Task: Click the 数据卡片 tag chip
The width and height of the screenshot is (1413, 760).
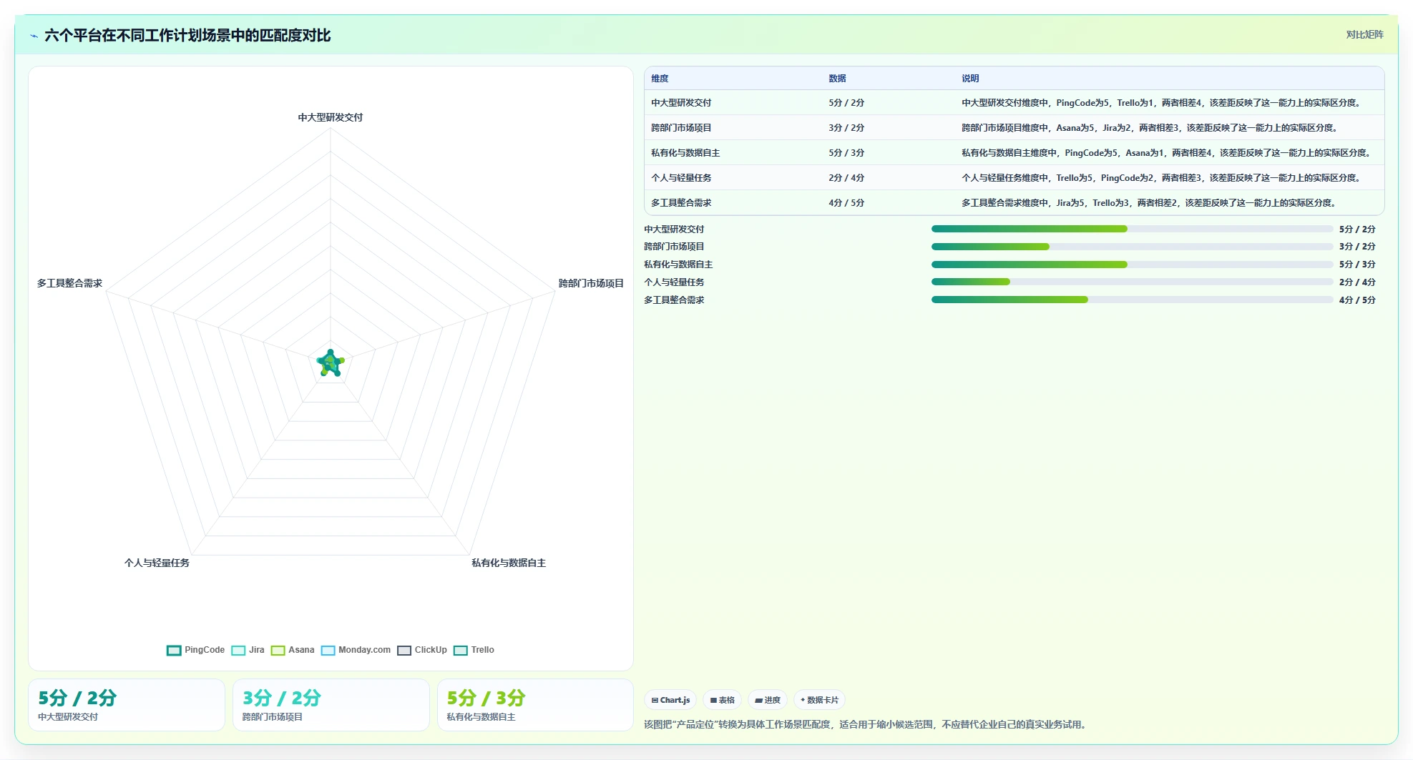Action: [819, 700]
